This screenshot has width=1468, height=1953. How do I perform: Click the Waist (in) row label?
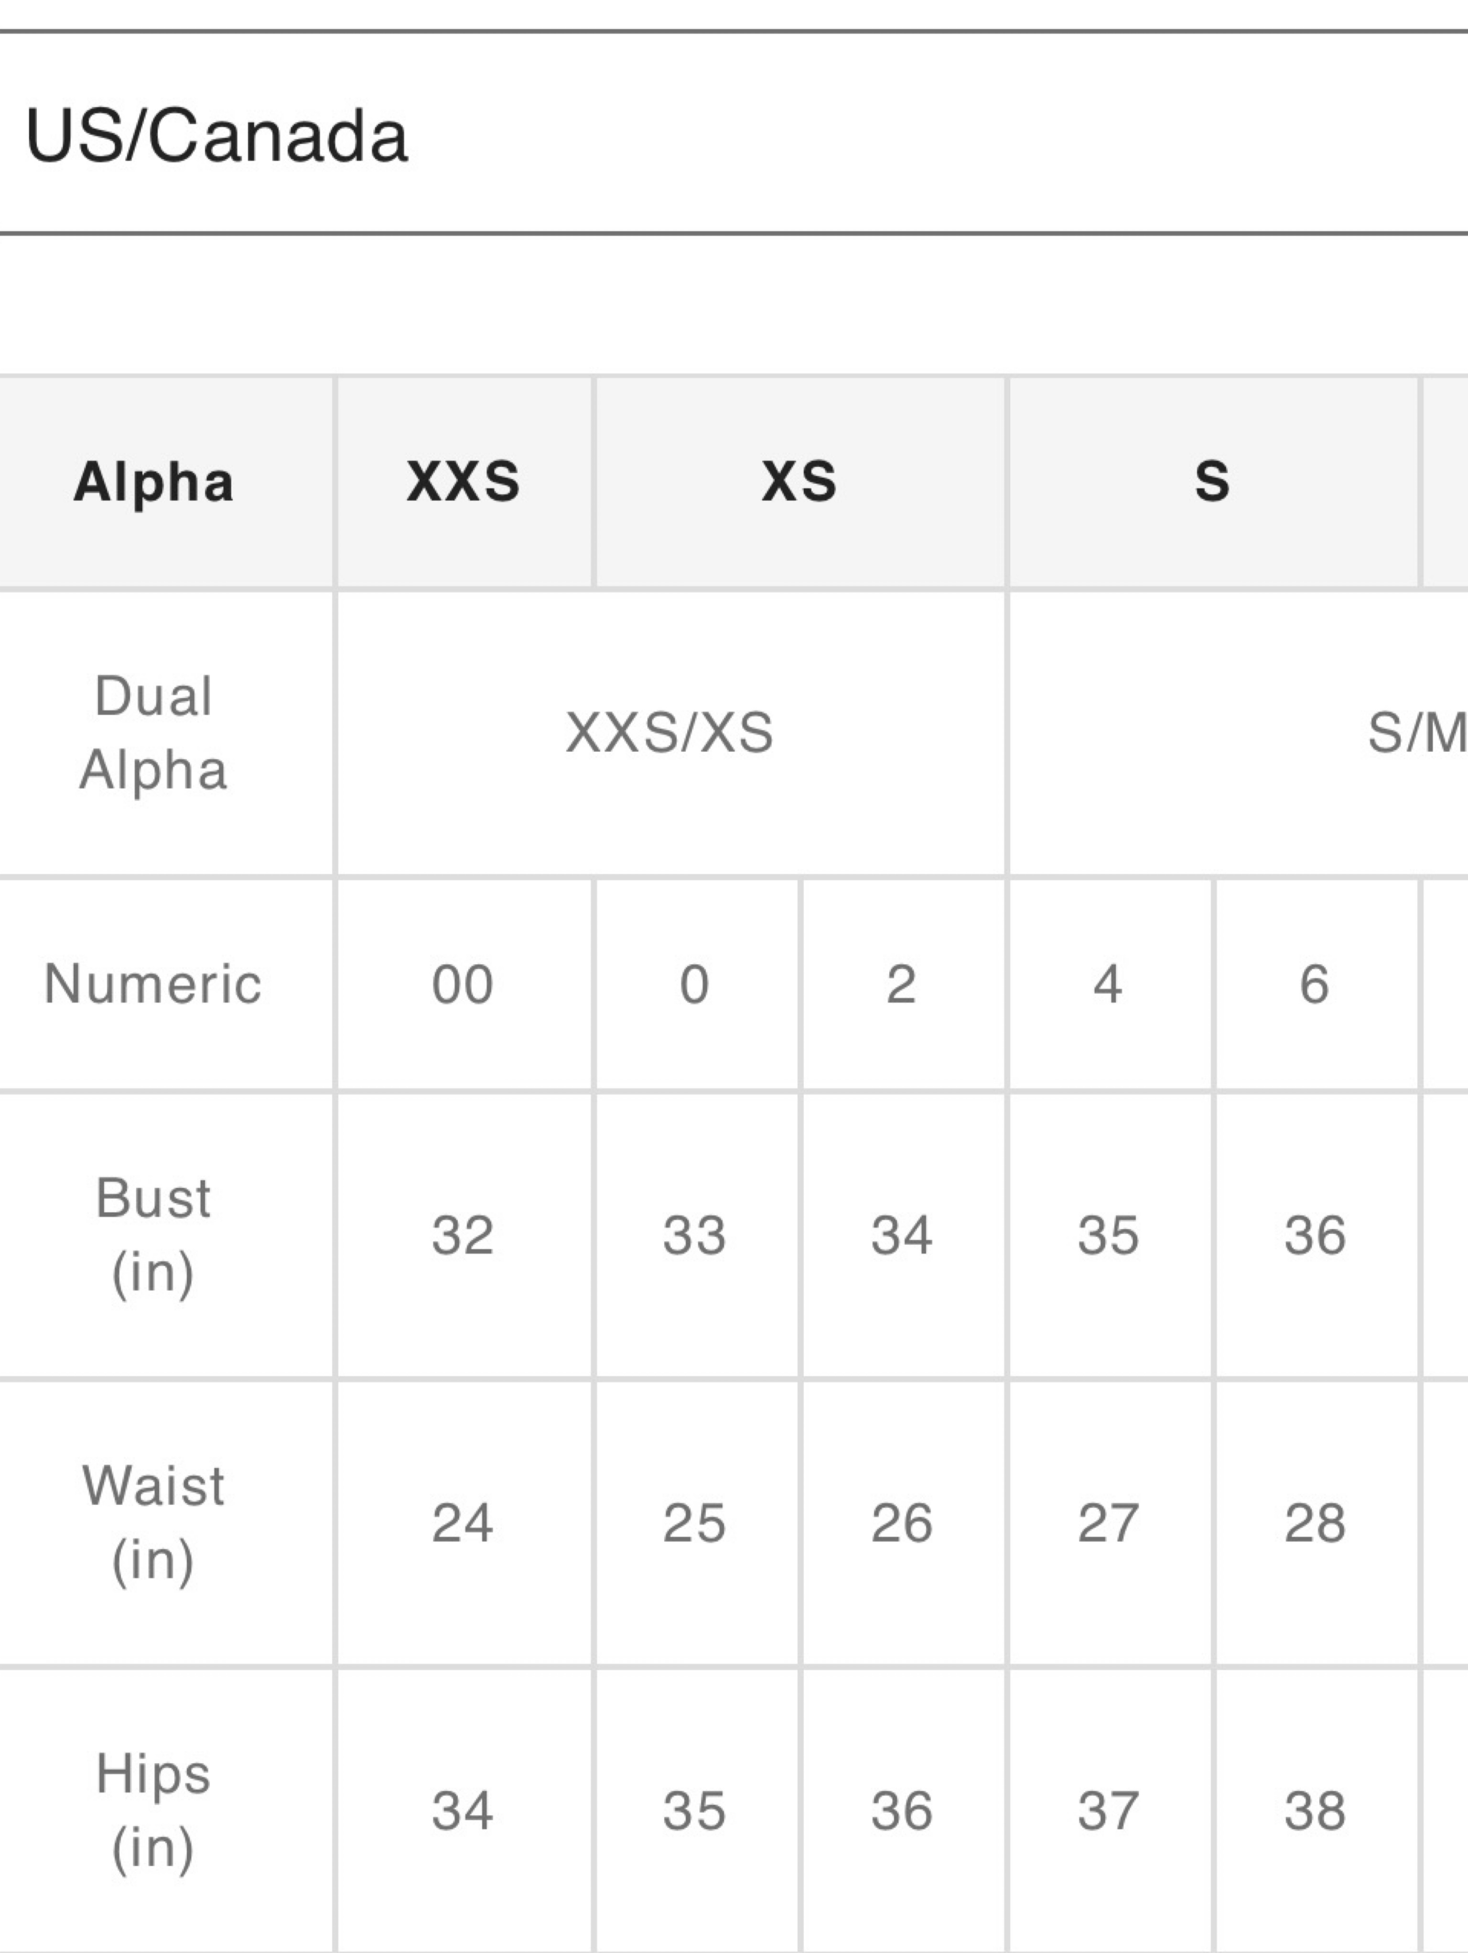(154, 1523)
